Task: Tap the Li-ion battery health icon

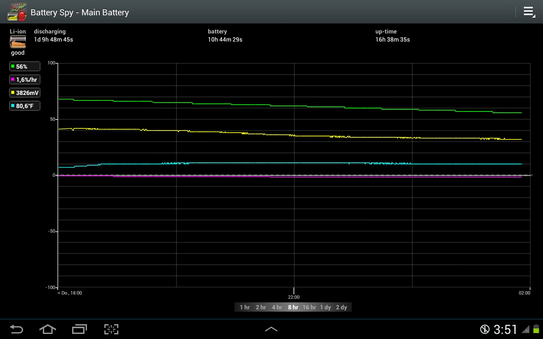Action: [x=18, y=42]
